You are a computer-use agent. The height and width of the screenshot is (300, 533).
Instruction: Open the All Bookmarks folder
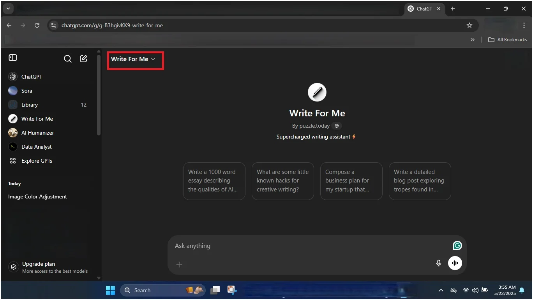pyautogui.click(x=508, y=40)
